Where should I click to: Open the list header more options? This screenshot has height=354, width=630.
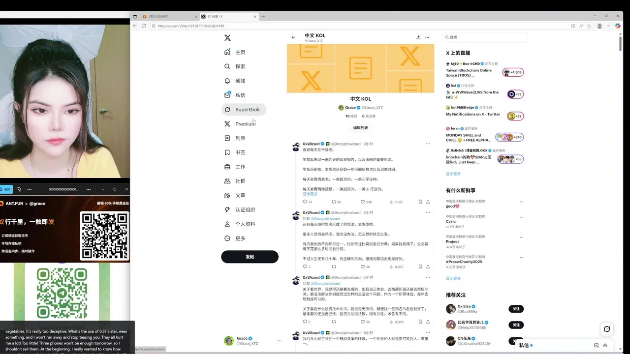pyautogui.click(x=427, y=37)
